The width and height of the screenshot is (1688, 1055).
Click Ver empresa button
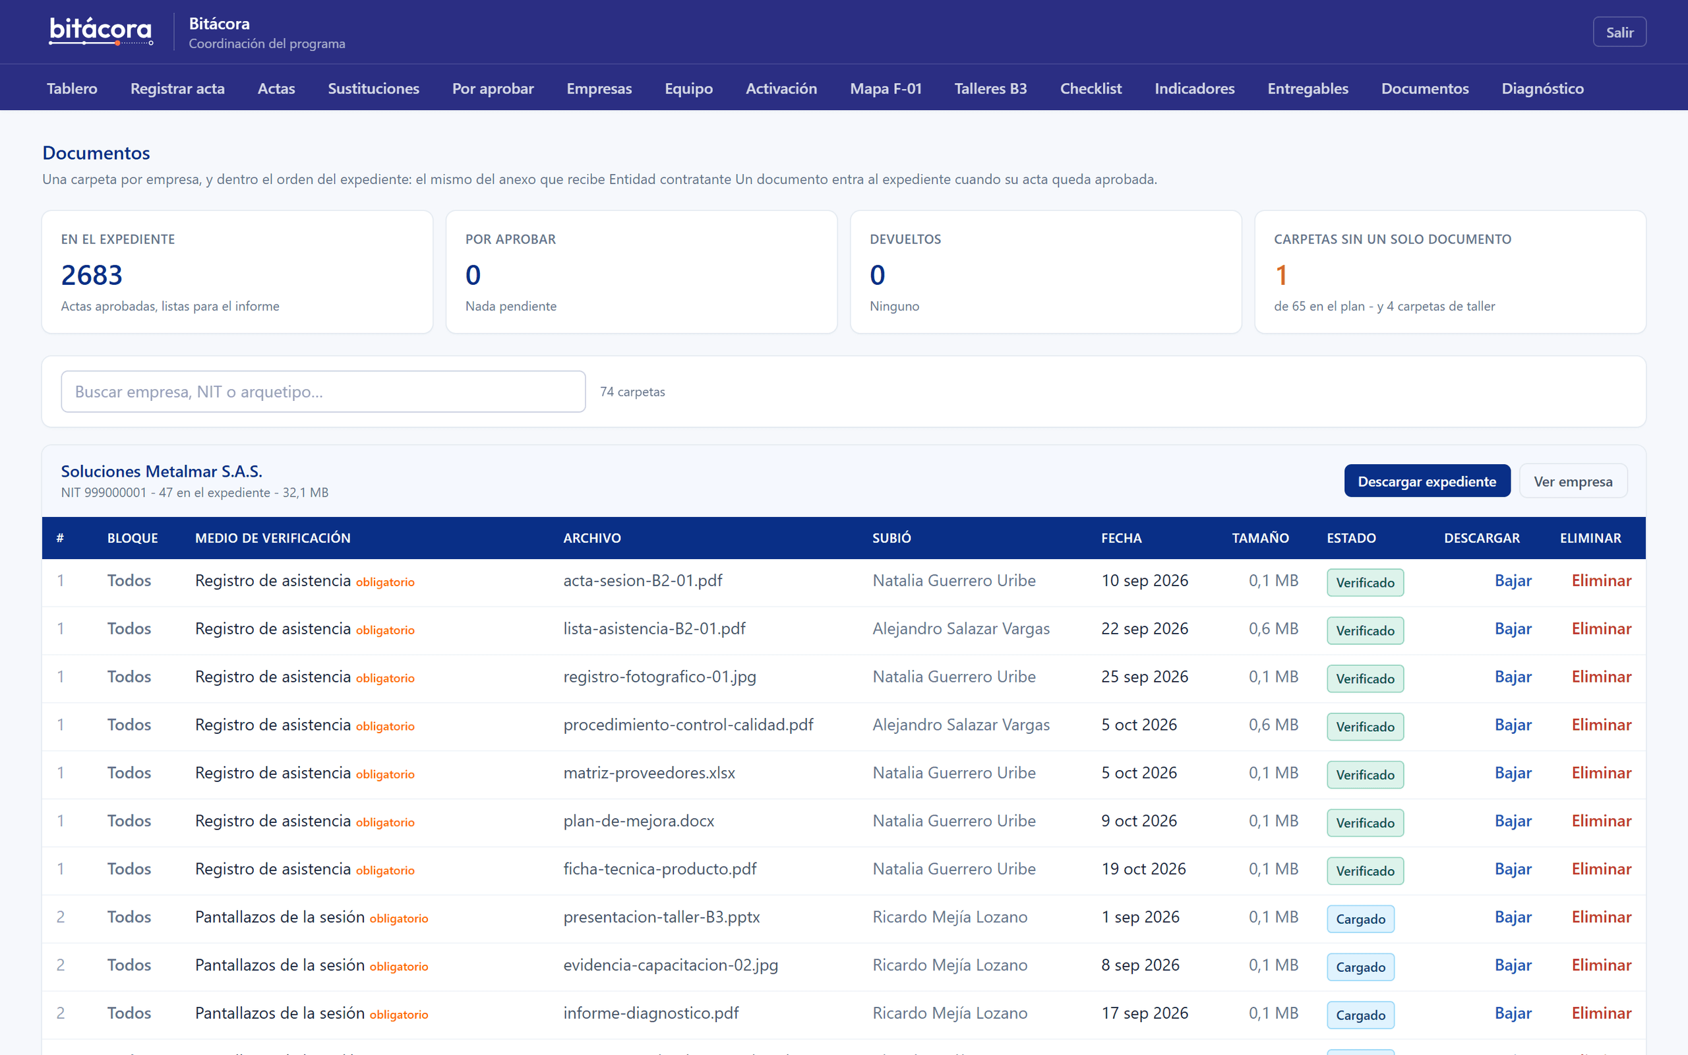[x=1573, y=481]
